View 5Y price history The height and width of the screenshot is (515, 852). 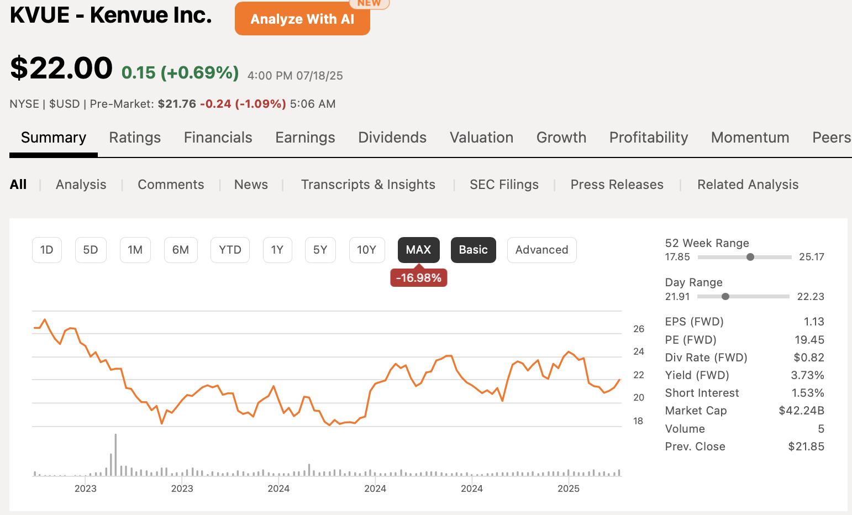click(x=320, y=250)
